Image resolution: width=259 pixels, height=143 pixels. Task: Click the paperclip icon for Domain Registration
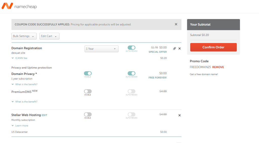click(175, 48)
